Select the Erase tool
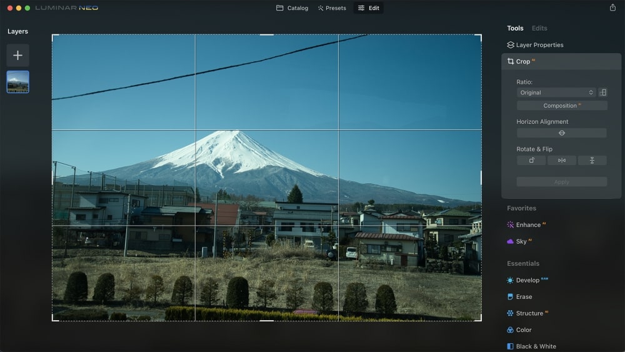The width and height of the screenshot is (625, 352). [524, 297]
